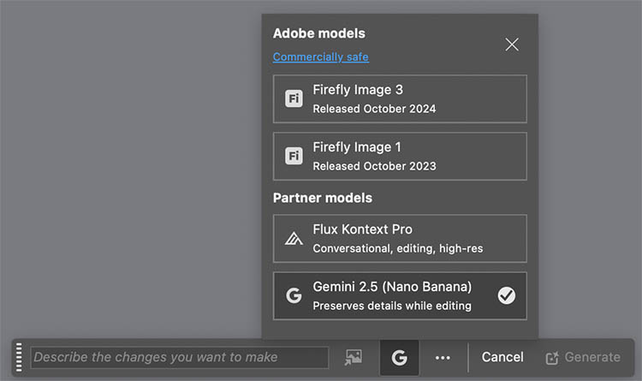
Task: Select the Firefly Image 3 model
Action: [400, 98]
